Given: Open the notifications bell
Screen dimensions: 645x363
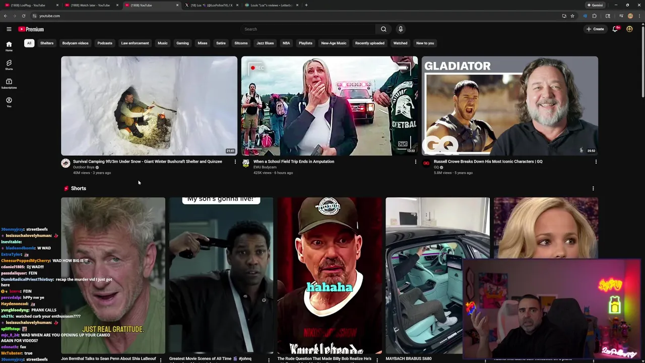Looking at the screenshot, I should tap(615, 29).
